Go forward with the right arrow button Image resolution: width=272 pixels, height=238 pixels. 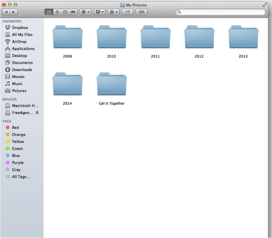click(14, 12)
